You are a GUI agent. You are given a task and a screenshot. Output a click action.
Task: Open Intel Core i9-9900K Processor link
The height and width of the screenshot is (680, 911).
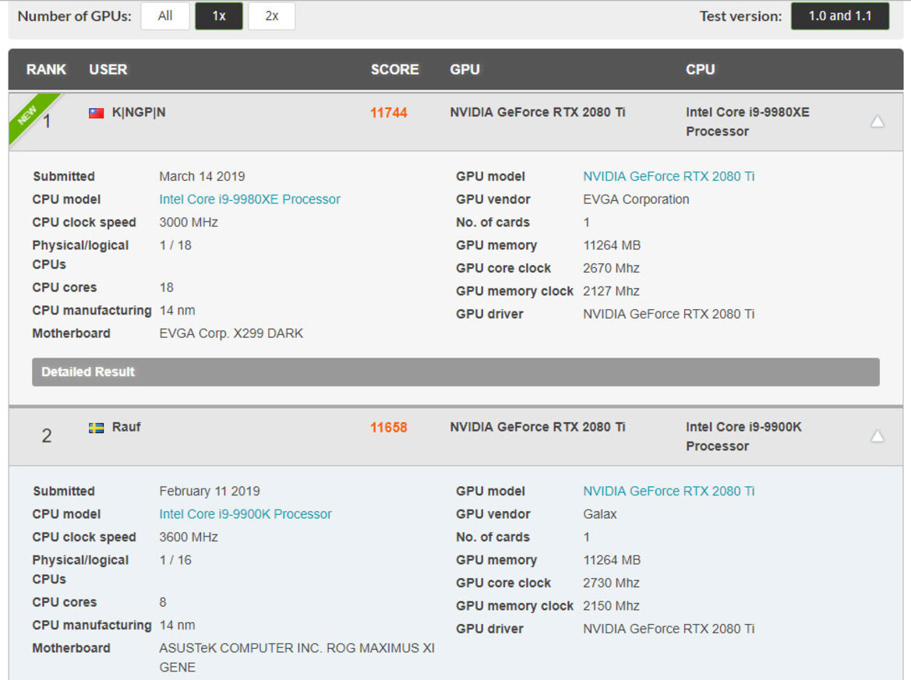(x=245, y=514)
